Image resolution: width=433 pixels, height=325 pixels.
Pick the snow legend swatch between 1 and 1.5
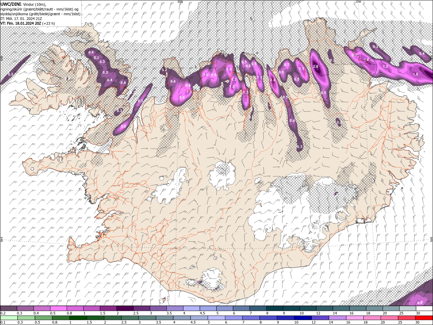coord(92,308)
